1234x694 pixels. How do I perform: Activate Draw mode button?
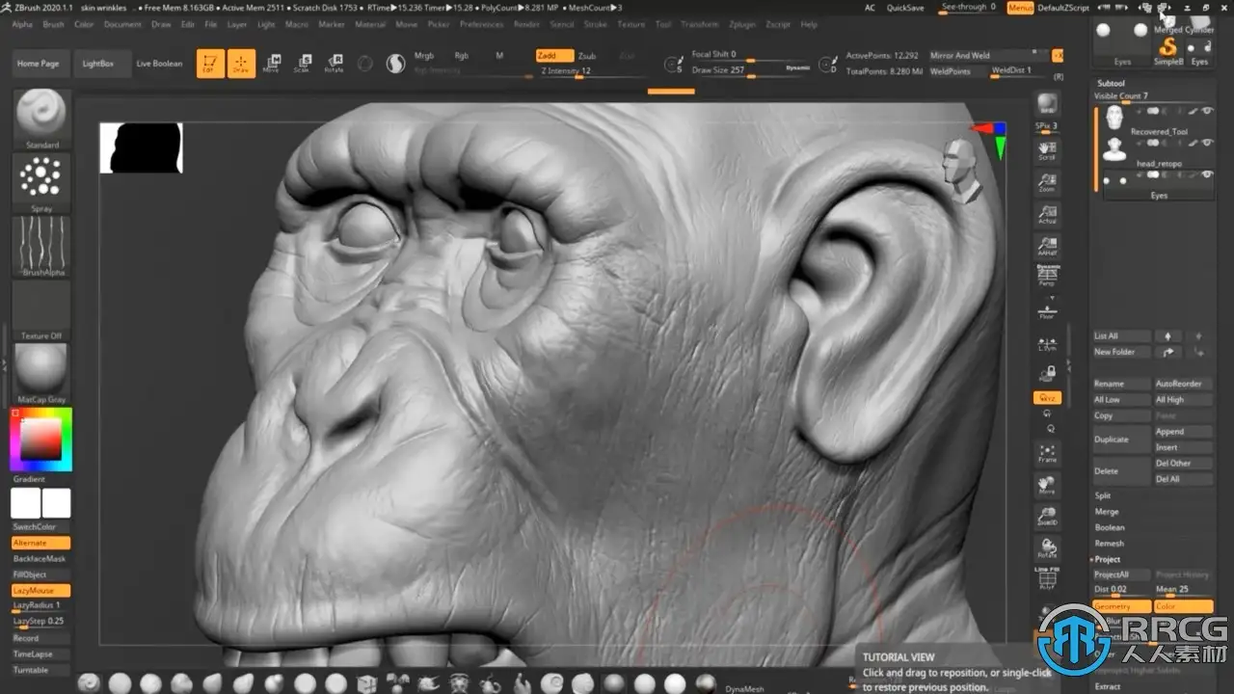coord(242,64)
